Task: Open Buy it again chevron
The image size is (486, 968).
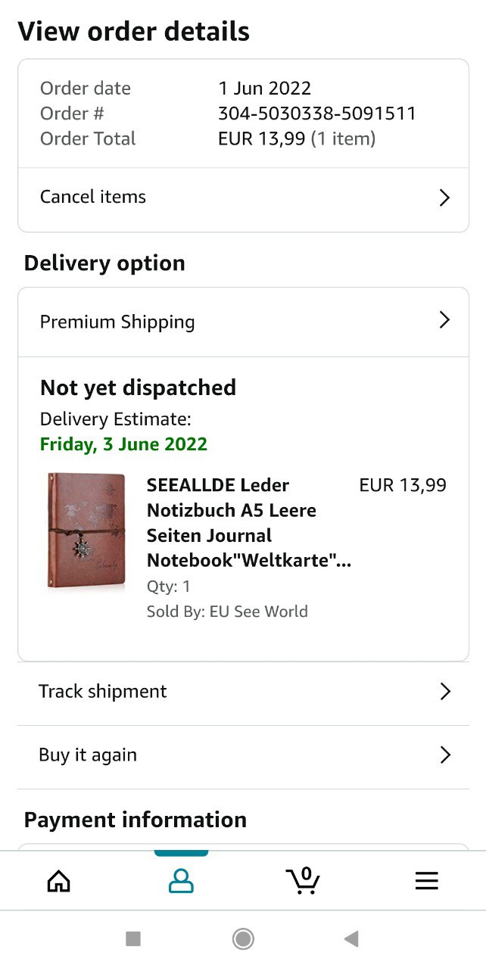Action: coord(445,755)
